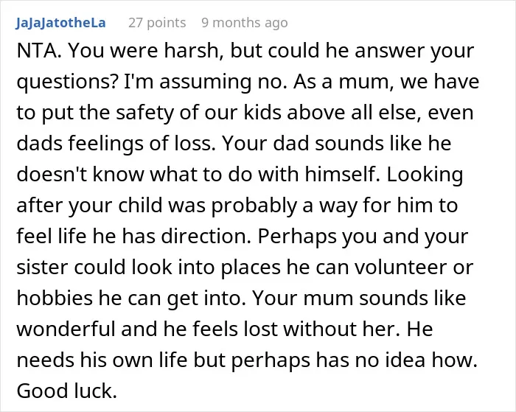The image size is (516, 412).
Task: Open the JaJaJatotheLa user profile
Action: point(60,23)
